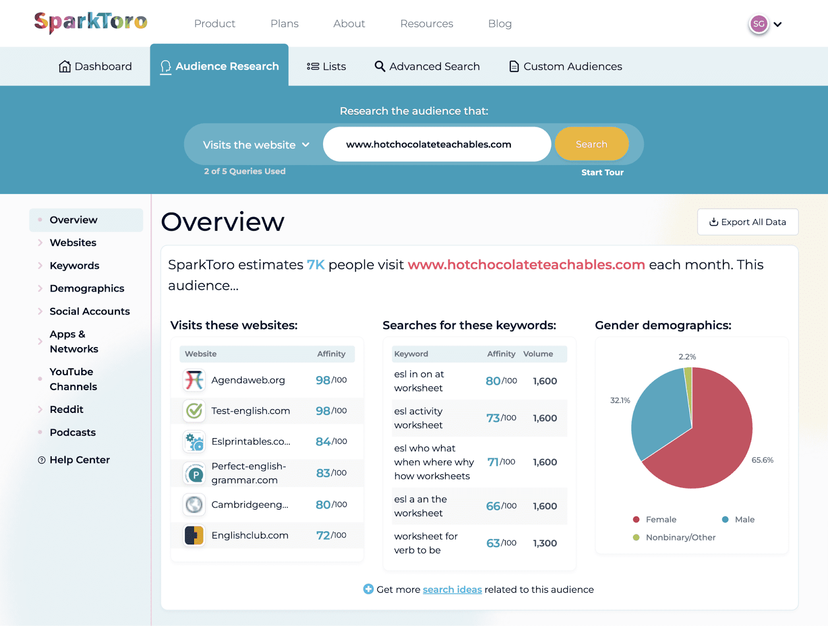The height and width of the screenshot is (626, 828).
Task: Open the 'Visits the website' dropdown
Action: coord(256,145)
